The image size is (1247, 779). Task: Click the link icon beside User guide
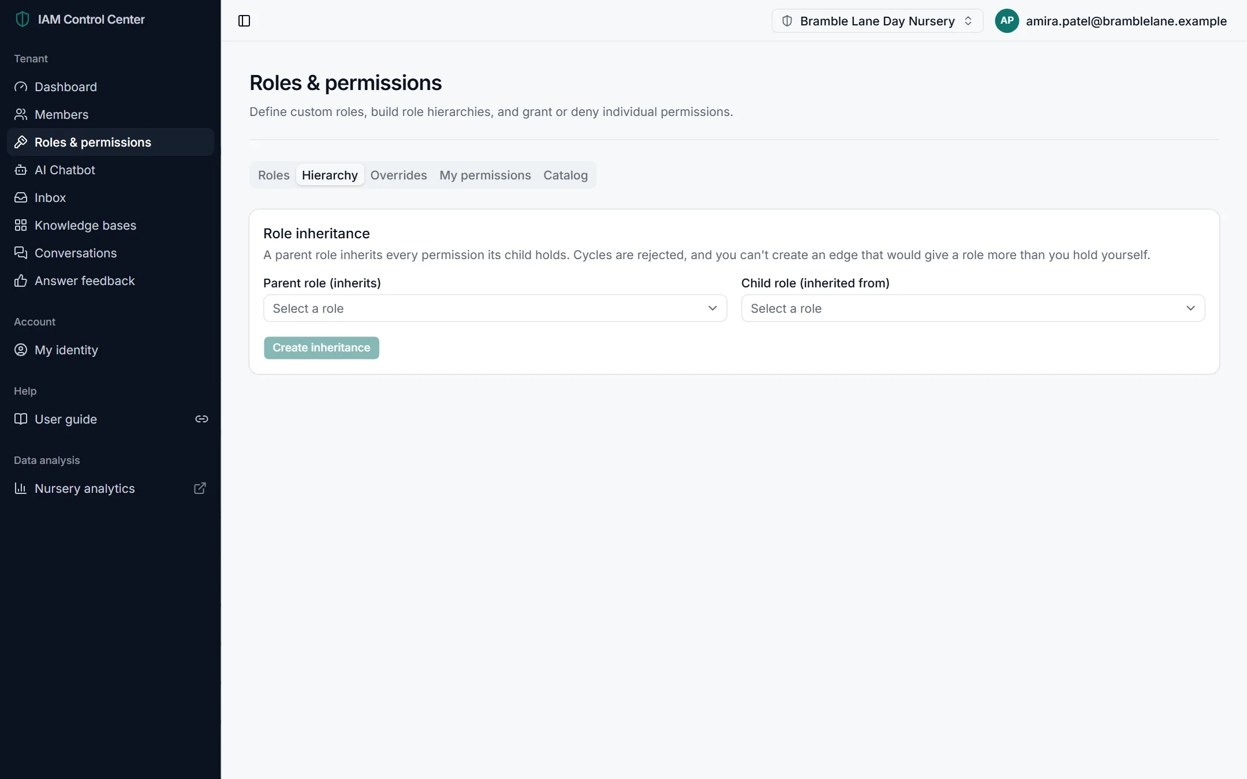click(x=201, y=419)
